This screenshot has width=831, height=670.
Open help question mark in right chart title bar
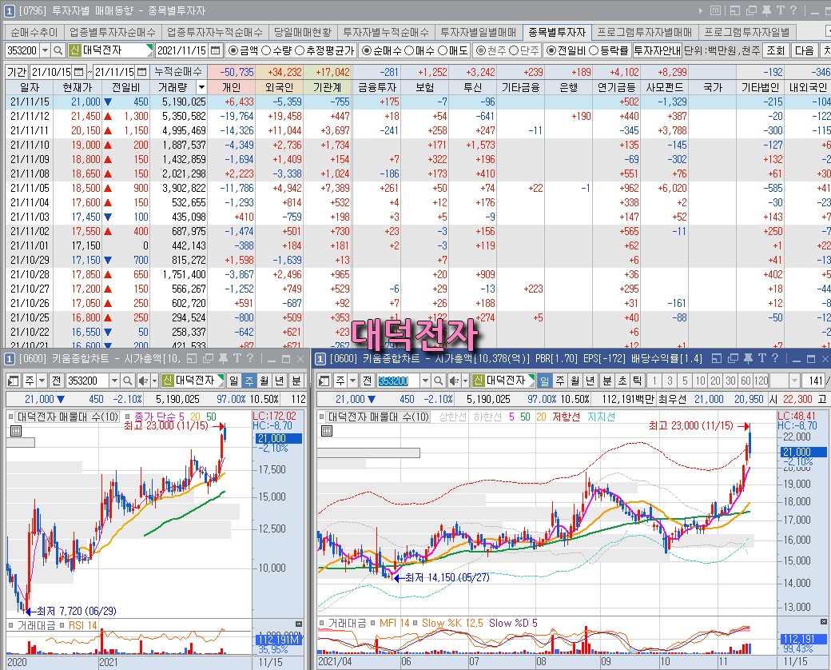pyautogui.click(x=775, y=359)
